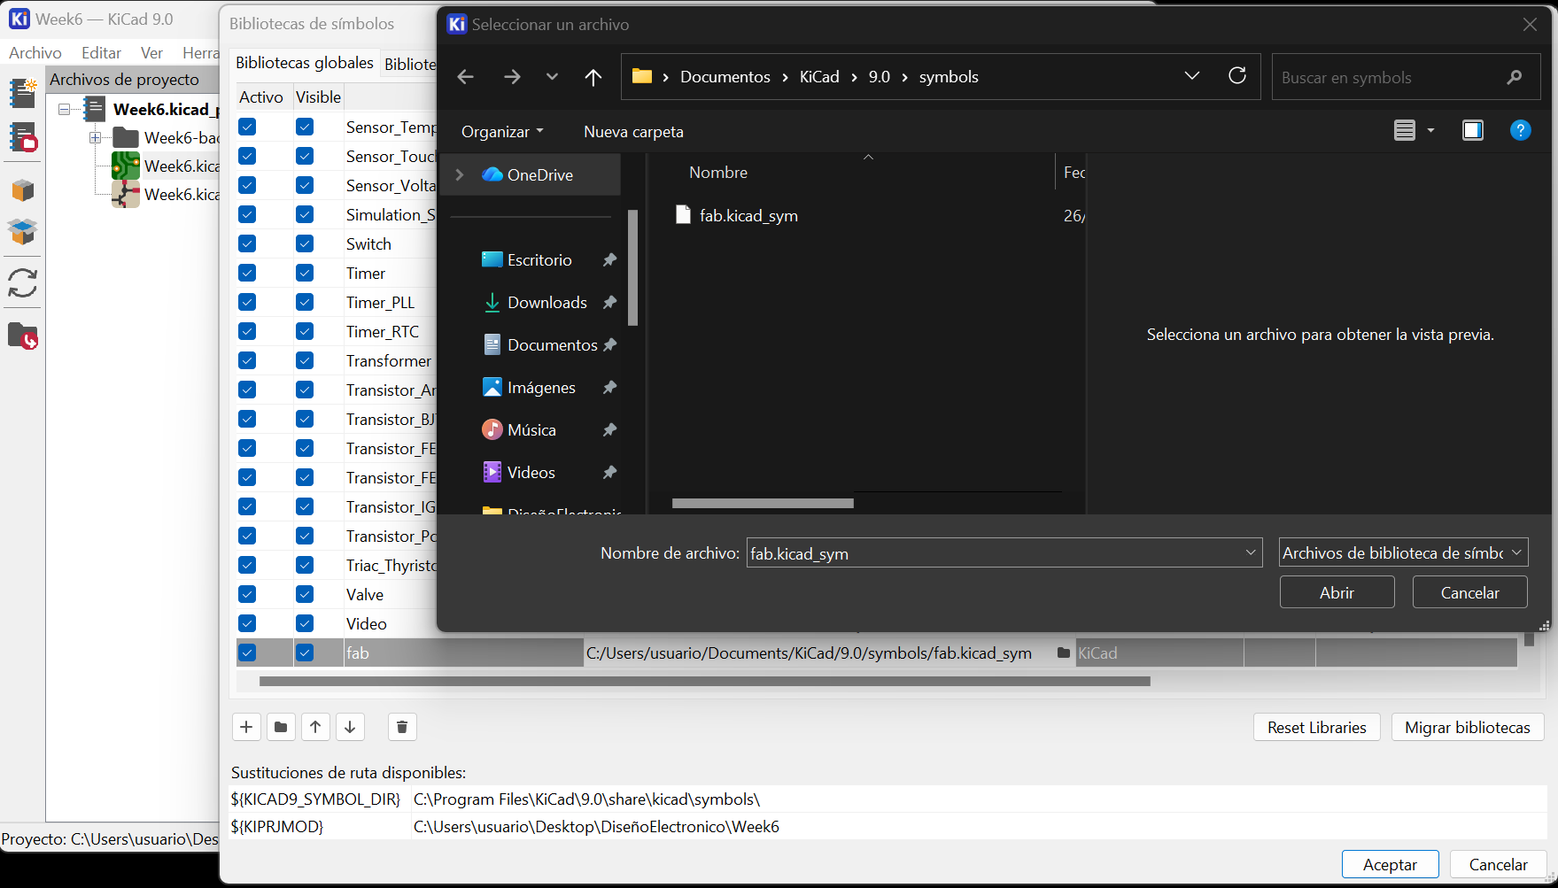Click navigation pane vertical scrollbar
The image size is (1558, 888).
point(632,267)
